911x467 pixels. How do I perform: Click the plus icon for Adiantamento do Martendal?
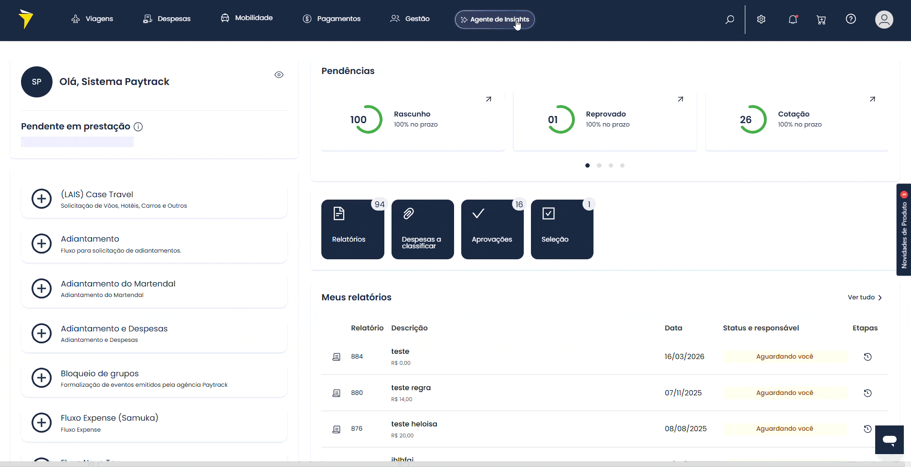tap(42, 288)
